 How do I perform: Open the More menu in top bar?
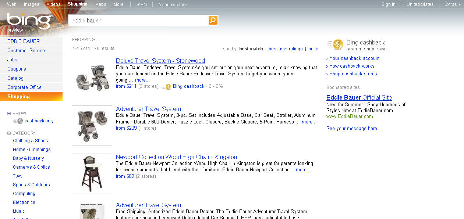point(118,4)
